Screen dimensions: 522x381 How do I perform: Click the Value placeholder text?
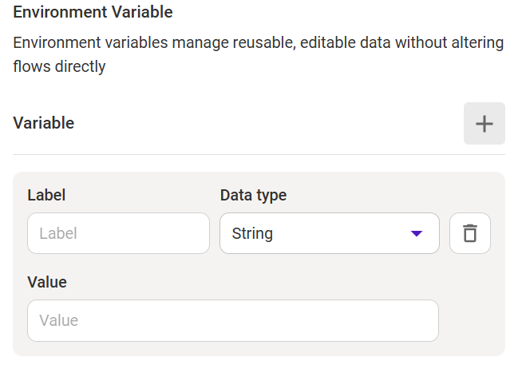tap(59, 320)
